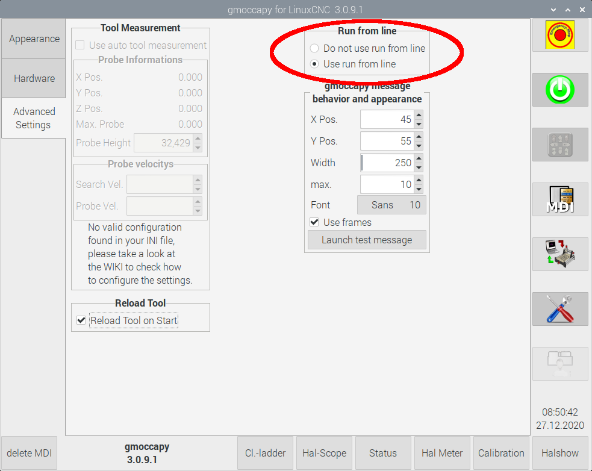Click 'Launch test message' button
Viewport: 592px width, 471px height.
point(367,240)
